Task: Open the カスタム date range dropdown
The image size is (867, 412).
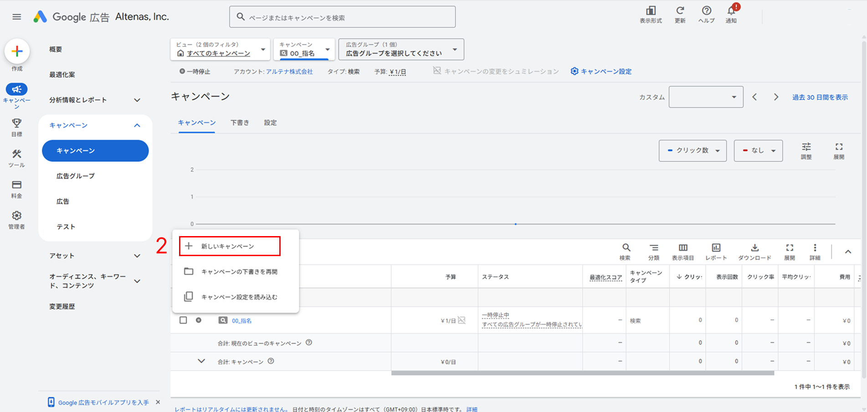Action: click(706, 97)
